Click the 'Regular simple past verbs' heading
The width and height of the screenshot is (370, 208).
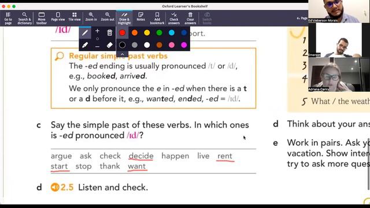click(118, 56)
